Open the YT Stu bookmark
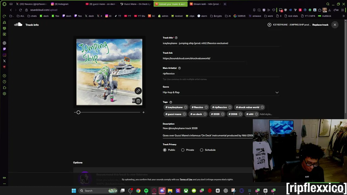The image size is (347, 195). point(139,16)
